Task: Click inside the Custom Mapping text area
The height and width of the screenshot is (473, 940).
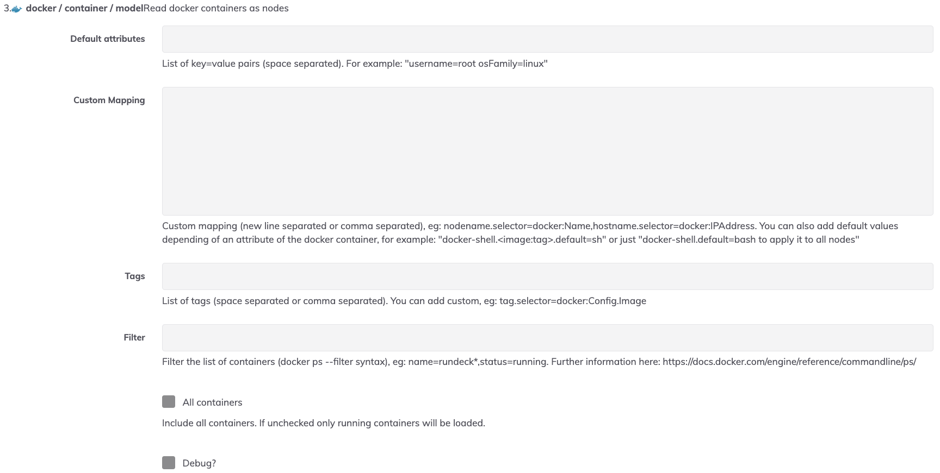Action: (x=547, y=151)
